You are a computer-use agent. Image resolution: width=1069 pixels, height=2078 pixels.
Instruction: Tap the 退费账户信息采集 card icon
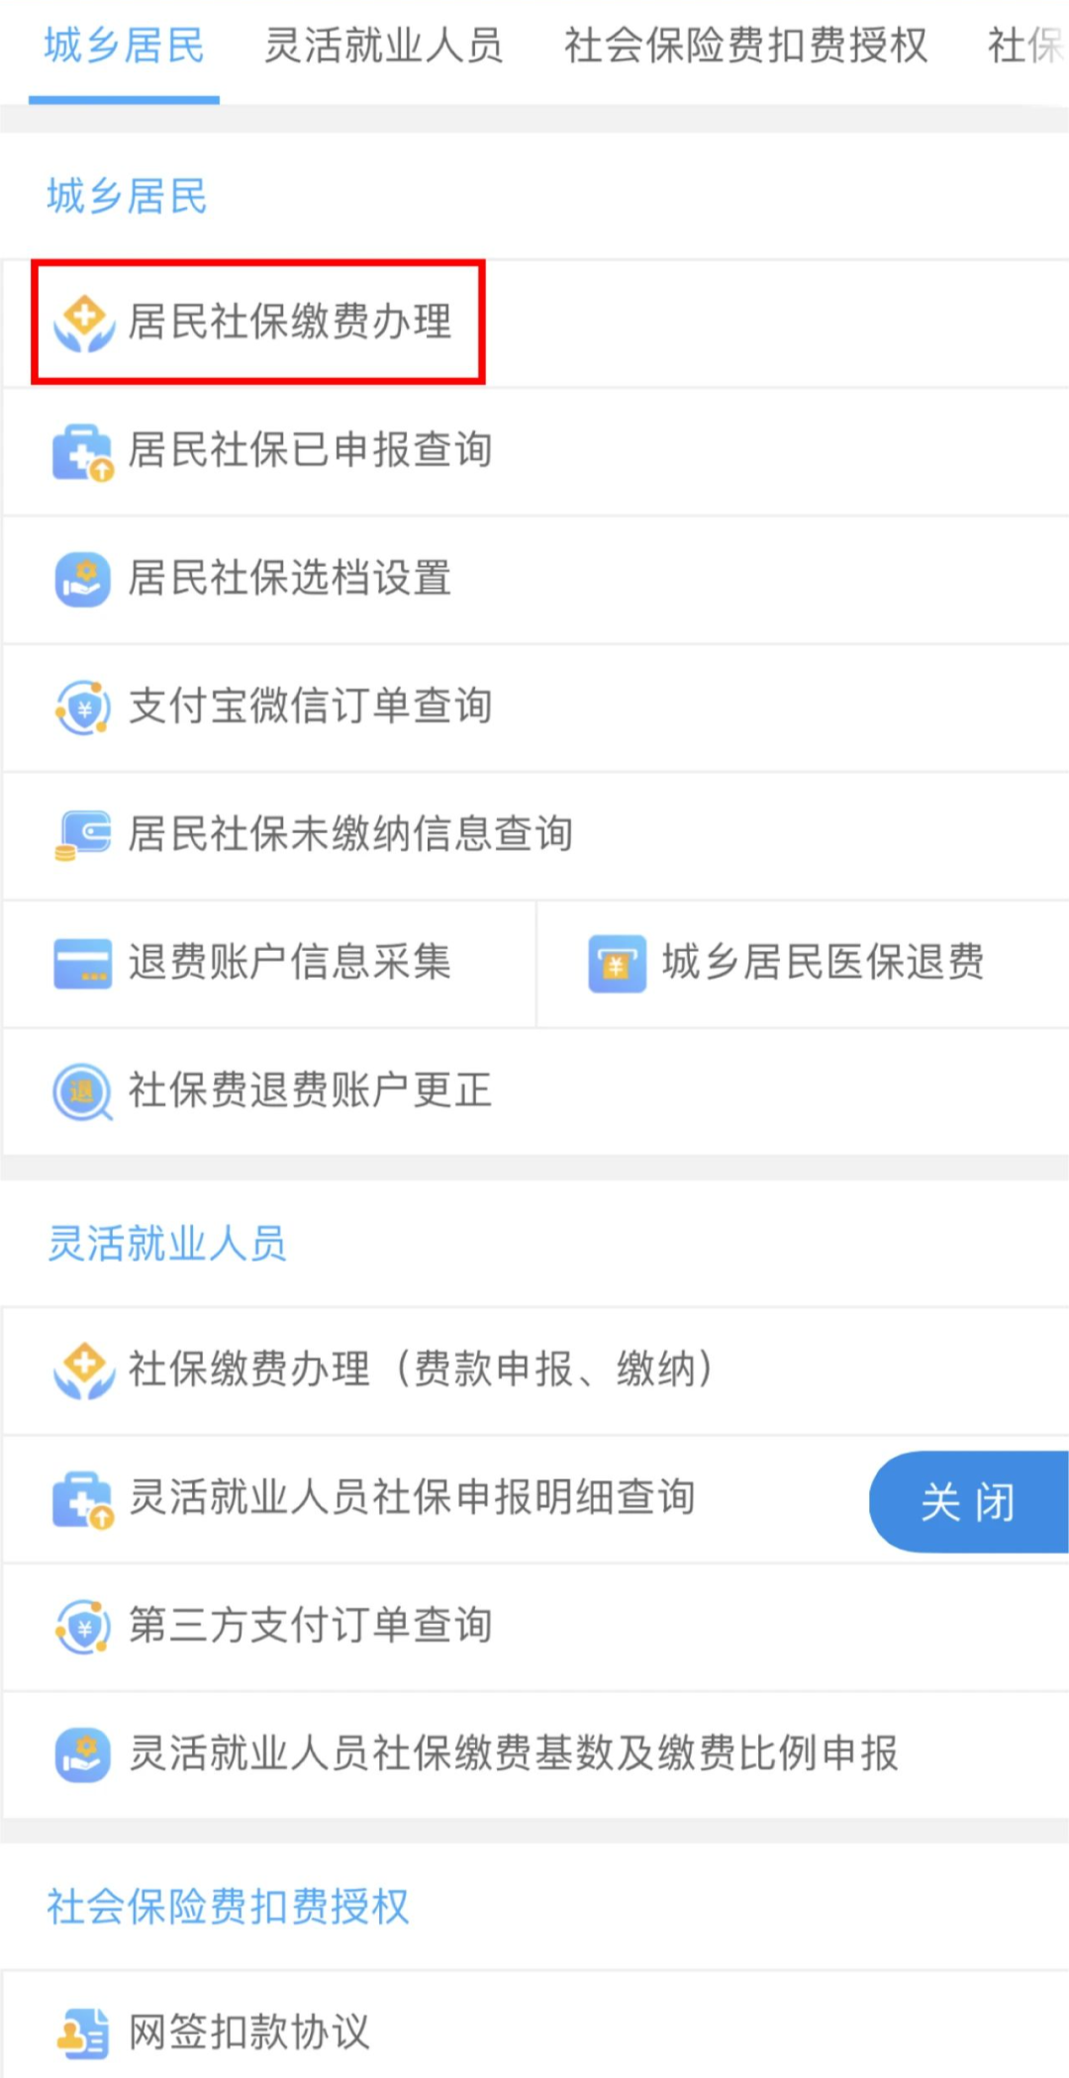(83, 963)
